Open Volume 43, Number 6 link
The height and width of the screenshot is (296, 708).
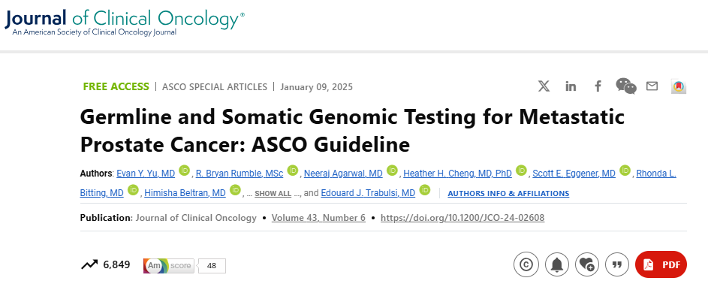(318, 218)
